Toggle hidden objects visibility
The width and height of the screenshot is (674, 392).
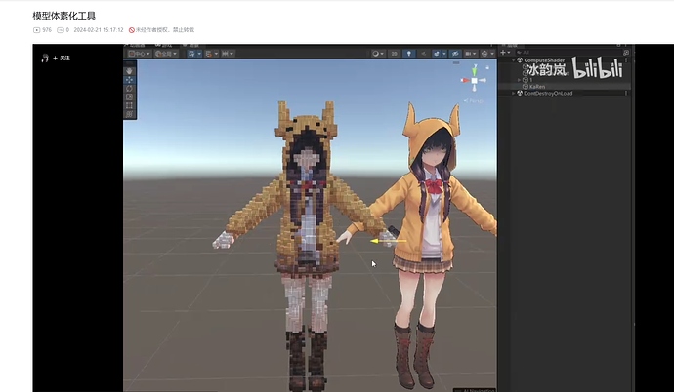tap(455, 54)
